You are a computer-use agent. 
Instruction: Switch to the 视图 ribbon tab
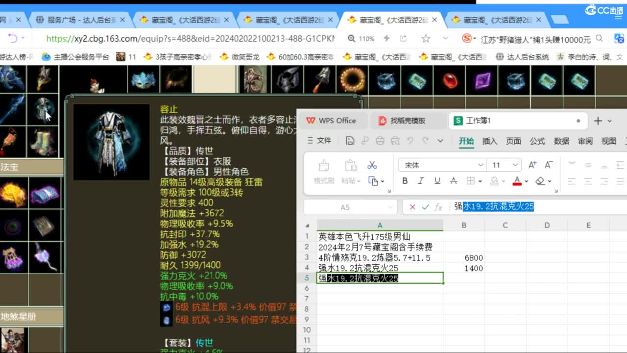(609, 141)
